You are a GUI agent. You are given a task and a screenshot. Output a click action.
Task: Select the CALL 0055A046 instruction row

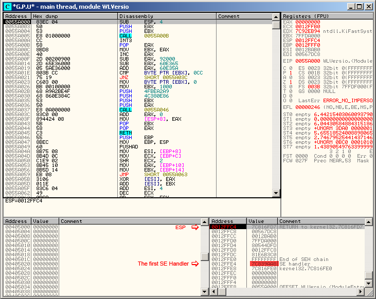point(138,110)
